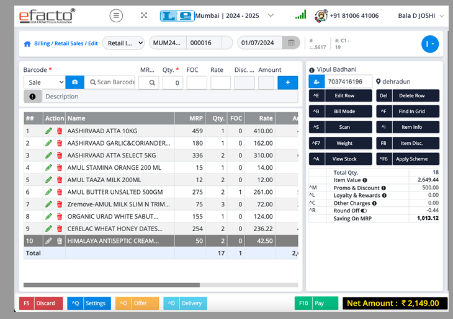
Task: Click Item Value info icon
Action: coord(365,180)
